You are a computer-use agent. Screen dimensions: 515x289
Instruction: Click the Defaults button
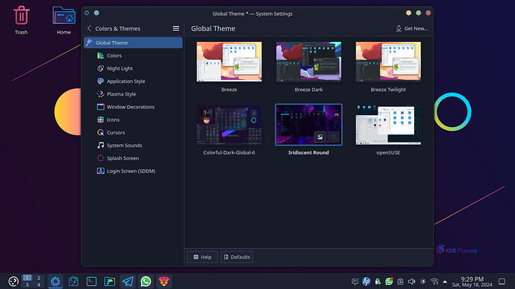(x=237, y=257)
